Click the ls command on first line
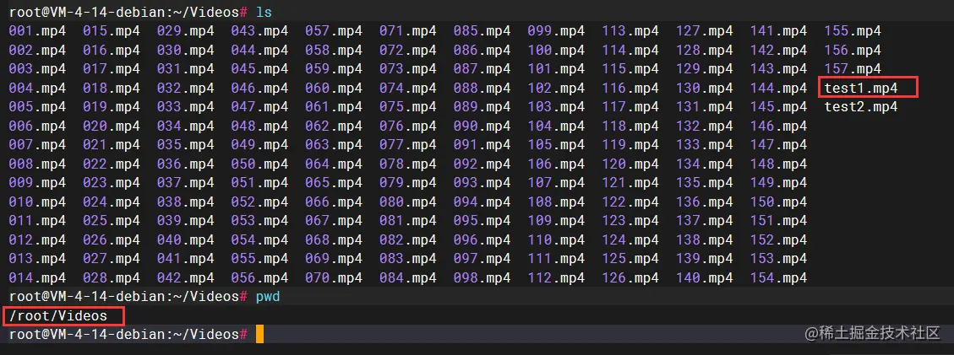 (x=264, y=12)
